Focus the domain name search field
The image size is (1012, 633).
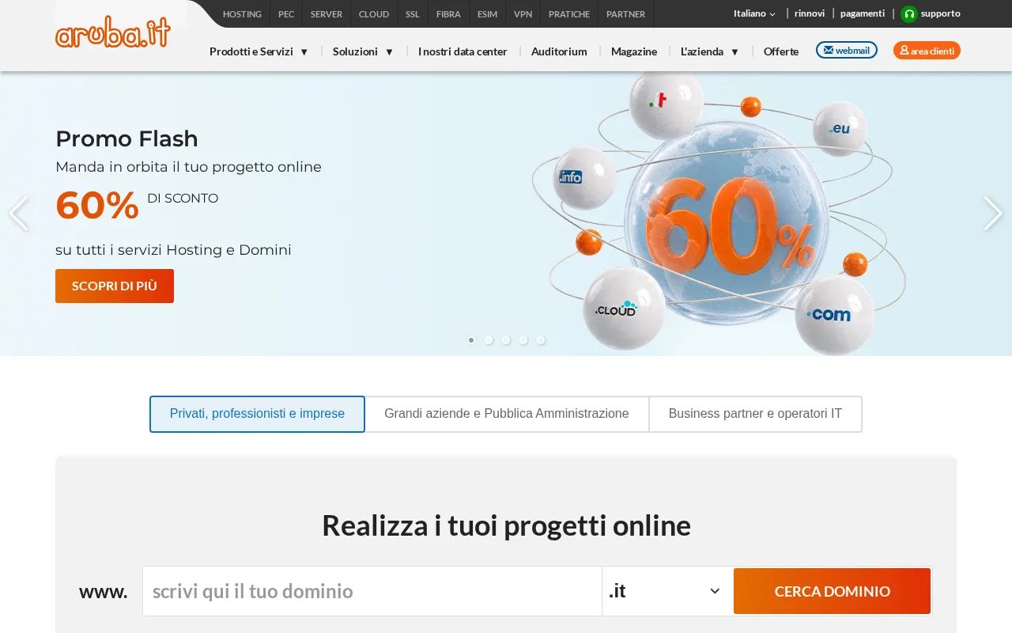[x=372, y=591]
